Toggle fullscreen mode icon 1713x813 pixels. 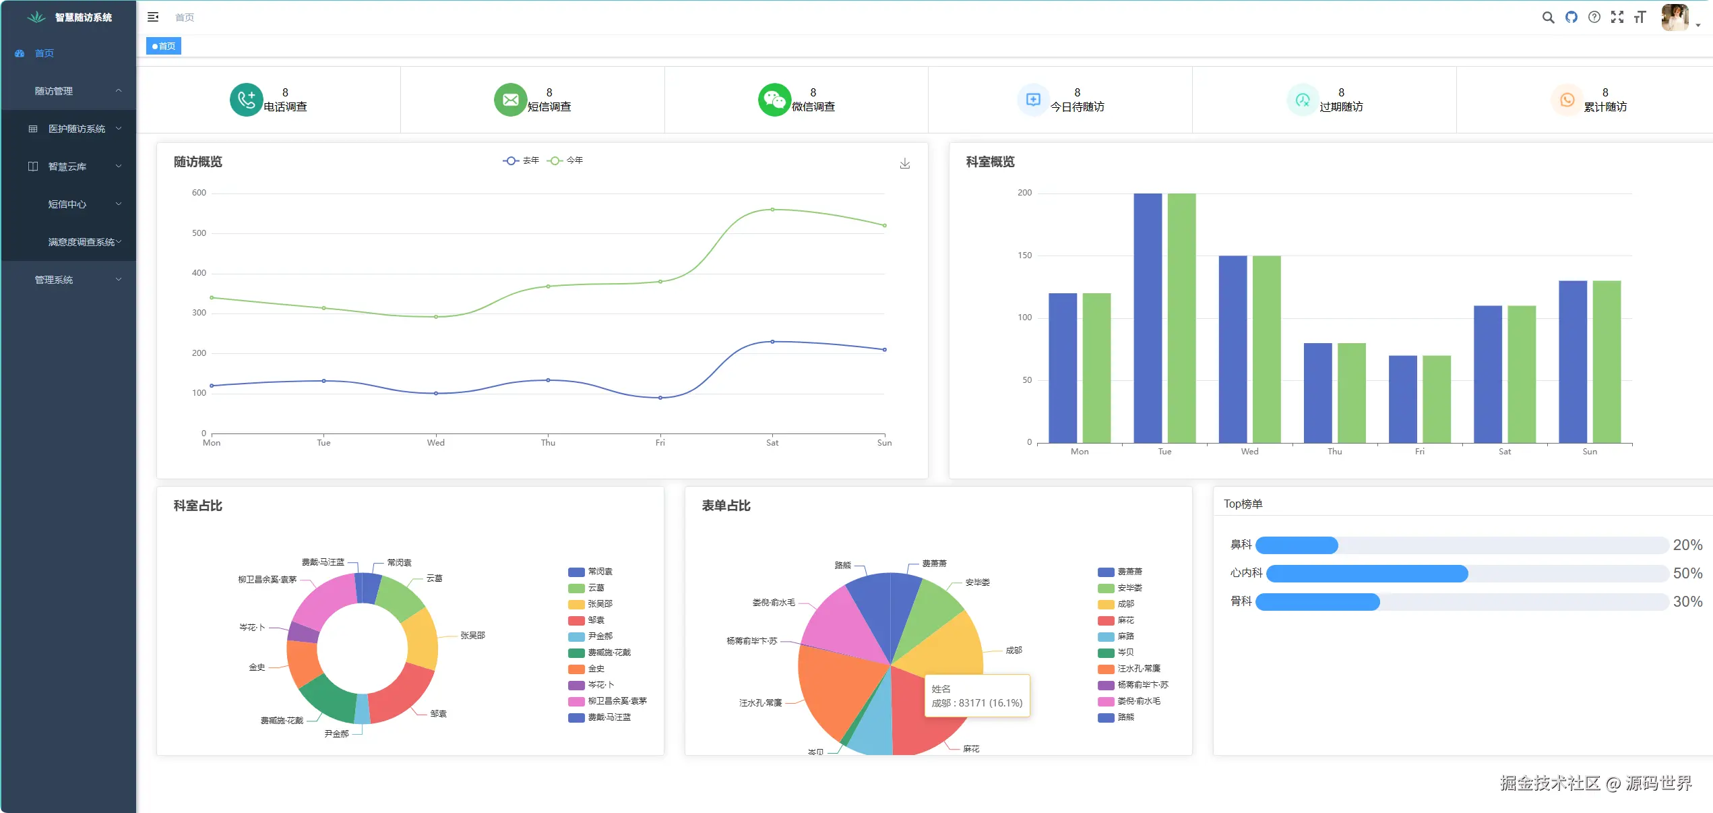pos(1617,18)
